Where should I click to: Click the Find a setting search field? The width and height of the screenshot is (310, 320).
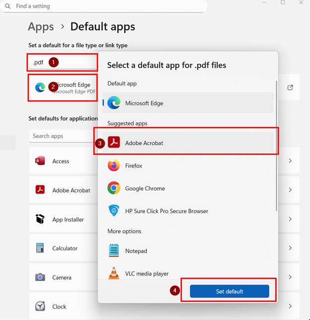[104, 6]
